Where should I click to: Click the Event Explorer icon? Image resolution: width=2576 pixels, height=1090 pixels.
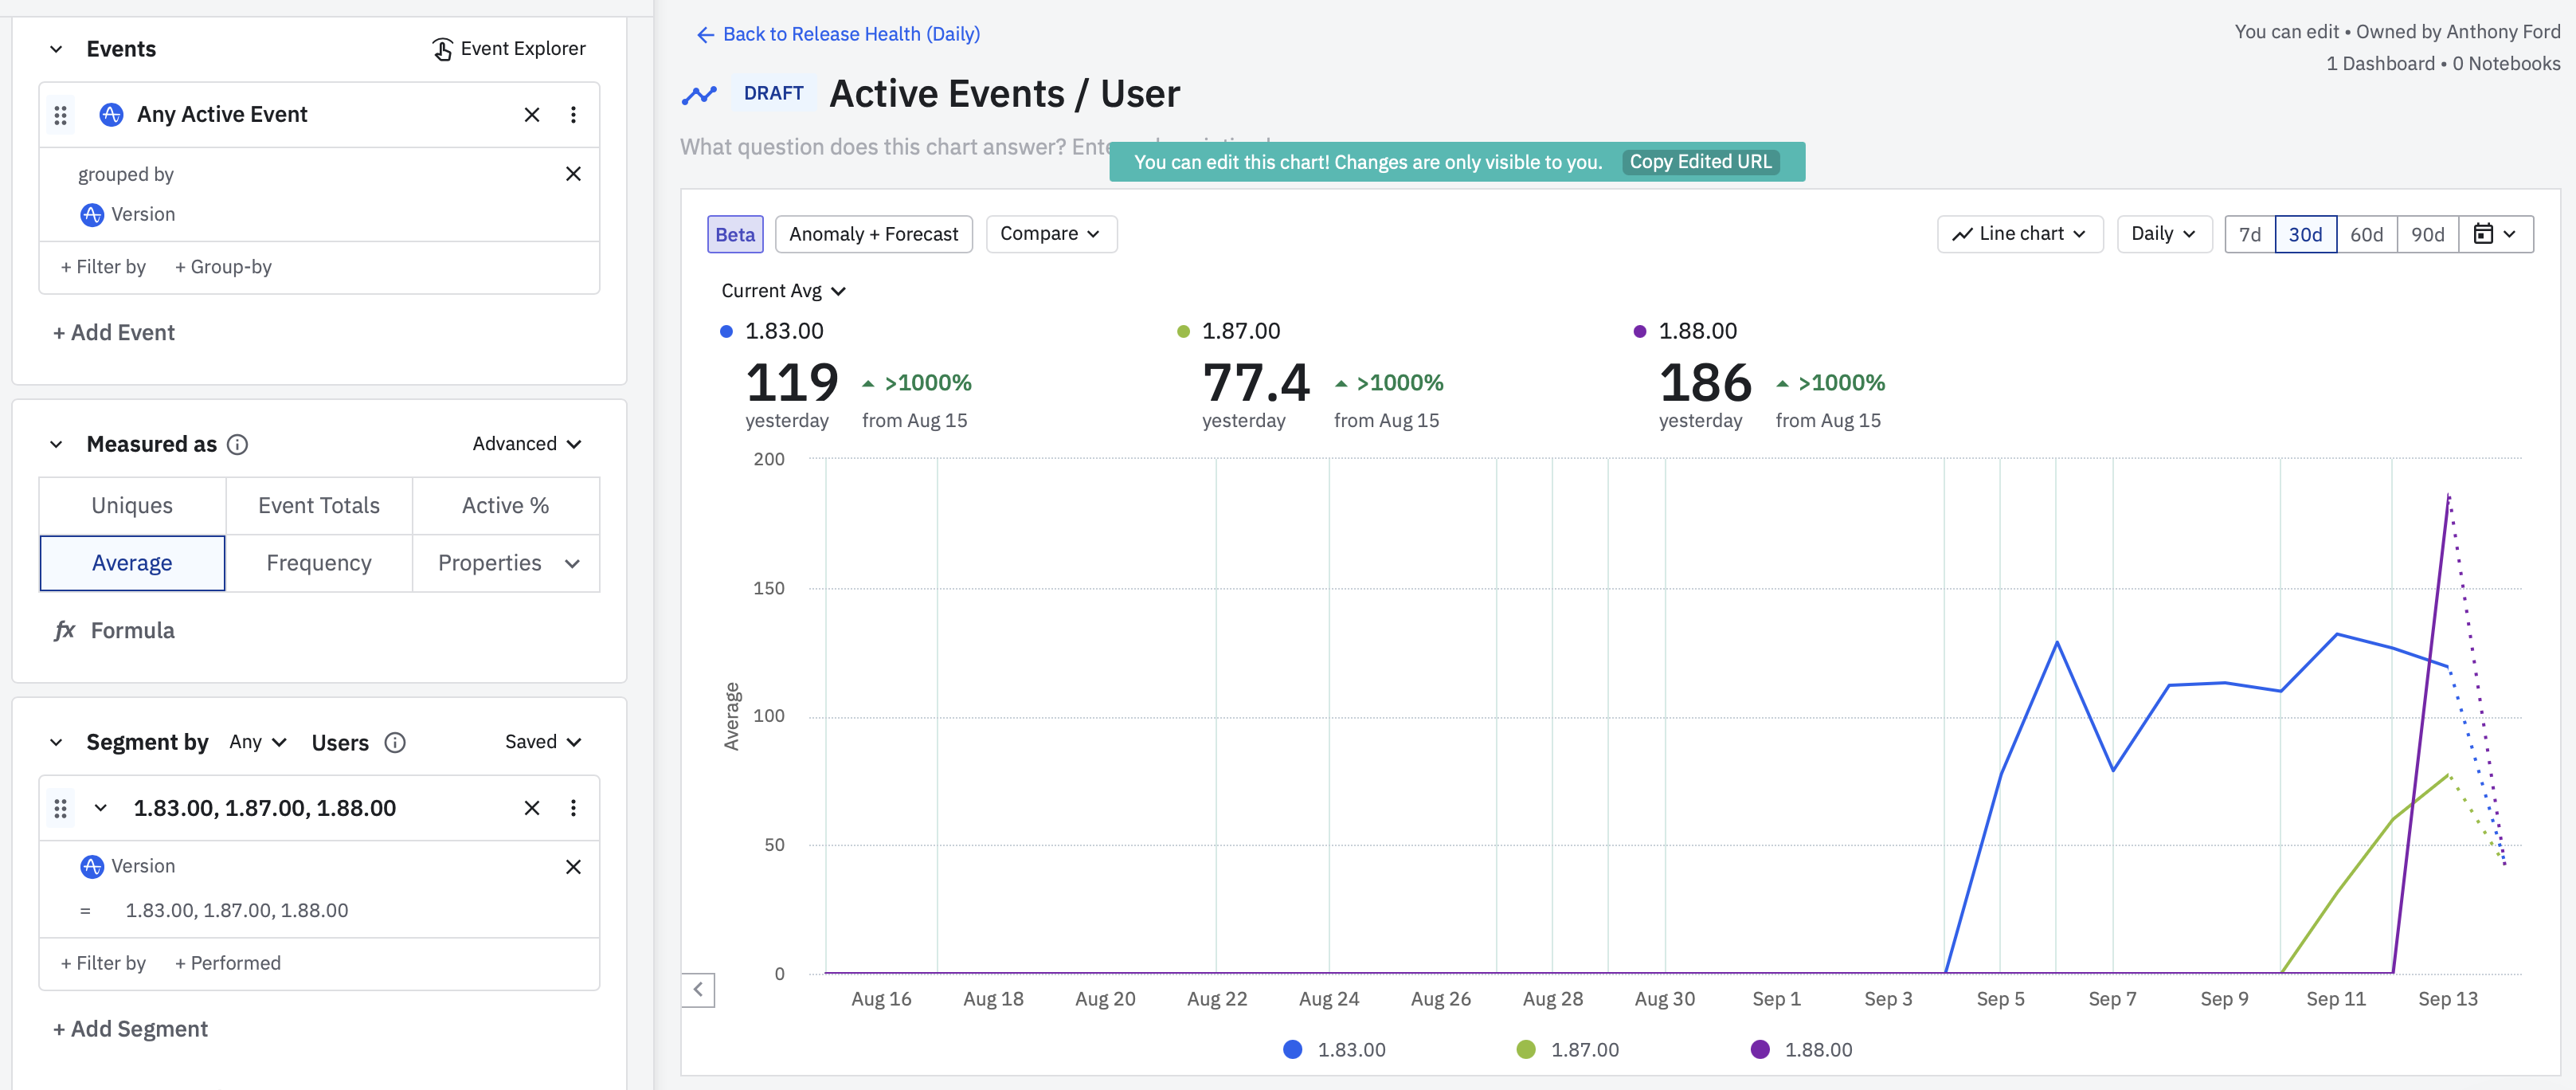(x=442, y=49)
